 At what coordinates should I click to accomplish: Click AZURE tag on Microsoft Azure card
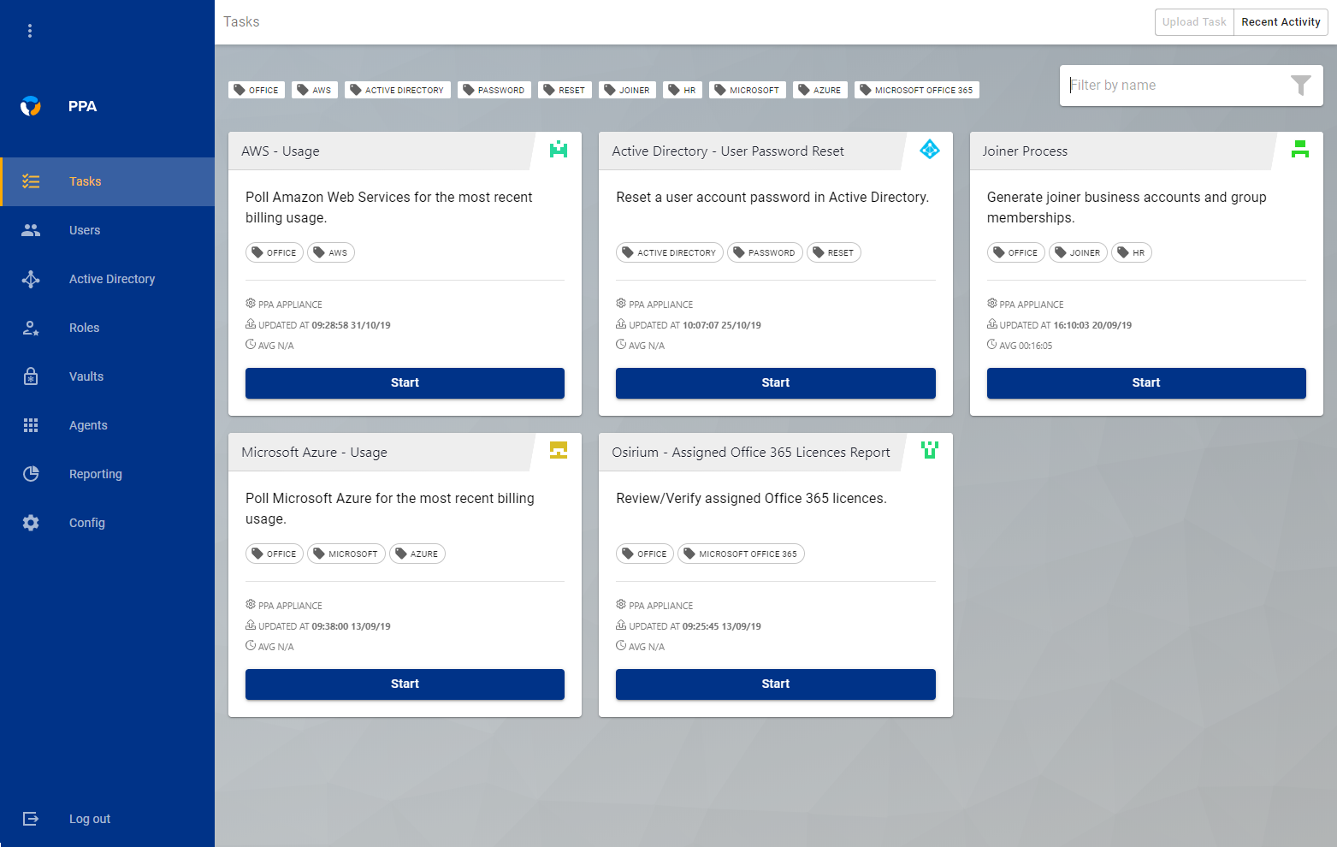417,554
